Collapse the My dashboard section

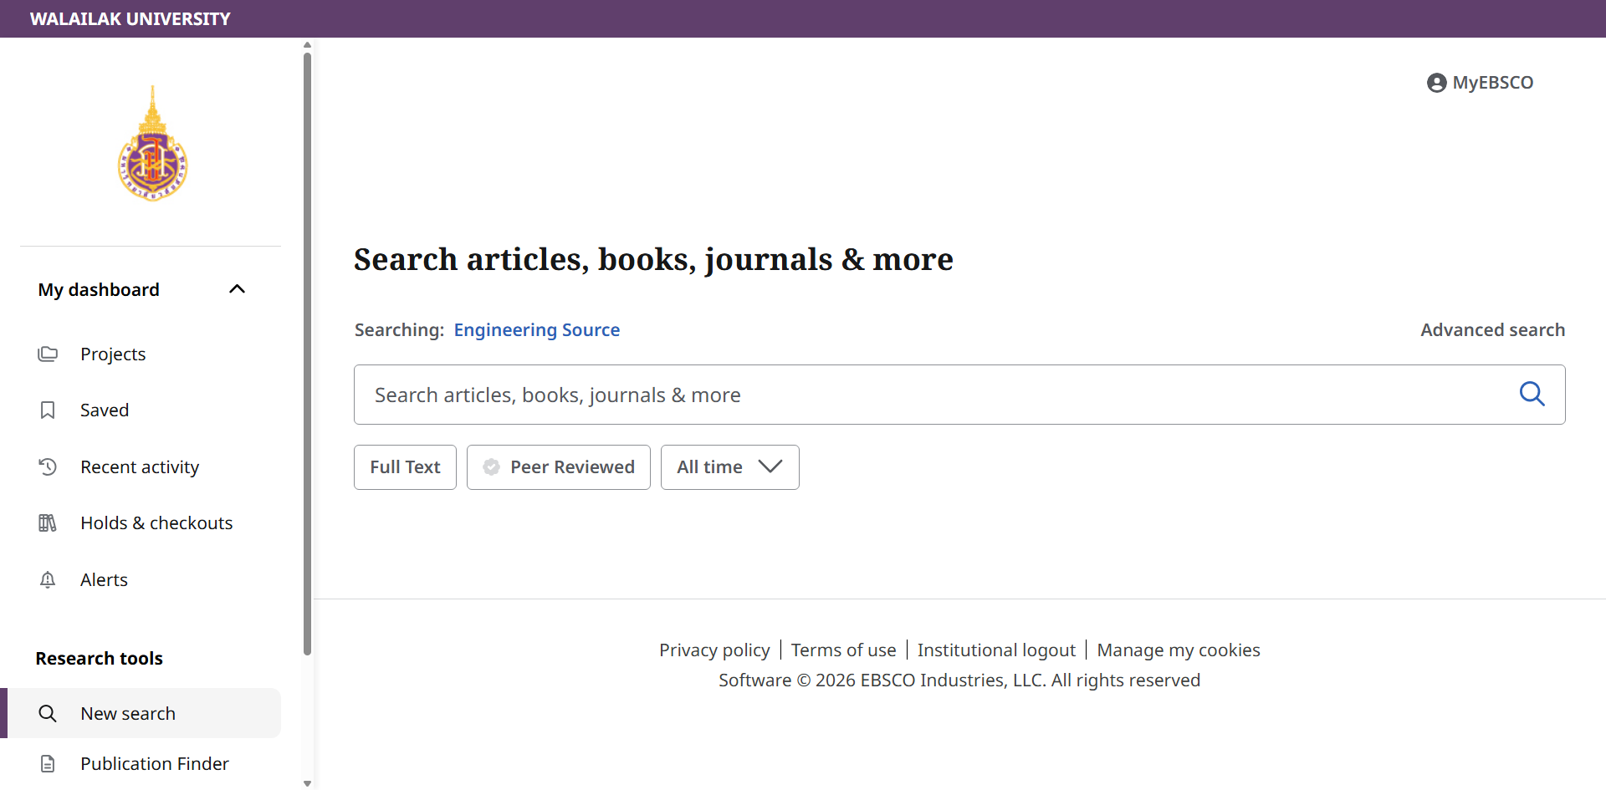coord(237,289)
